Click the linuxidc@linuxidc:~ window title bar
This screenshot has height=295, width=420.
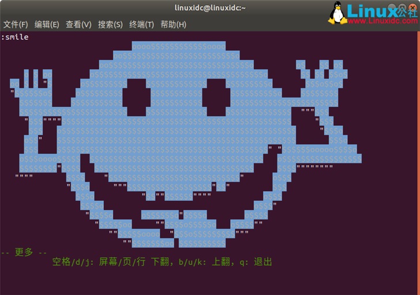pos(210,8)
